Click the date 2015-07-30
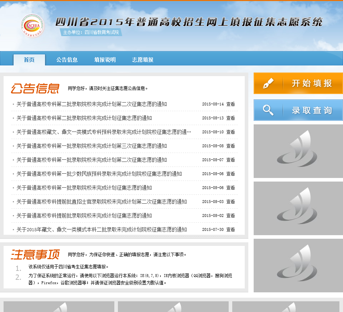343x312 pixels. coord(213,229)
